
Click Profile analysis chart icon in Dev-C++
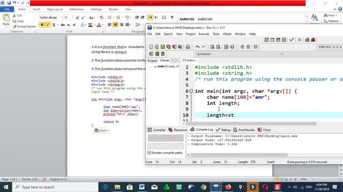tap(307, 40)
